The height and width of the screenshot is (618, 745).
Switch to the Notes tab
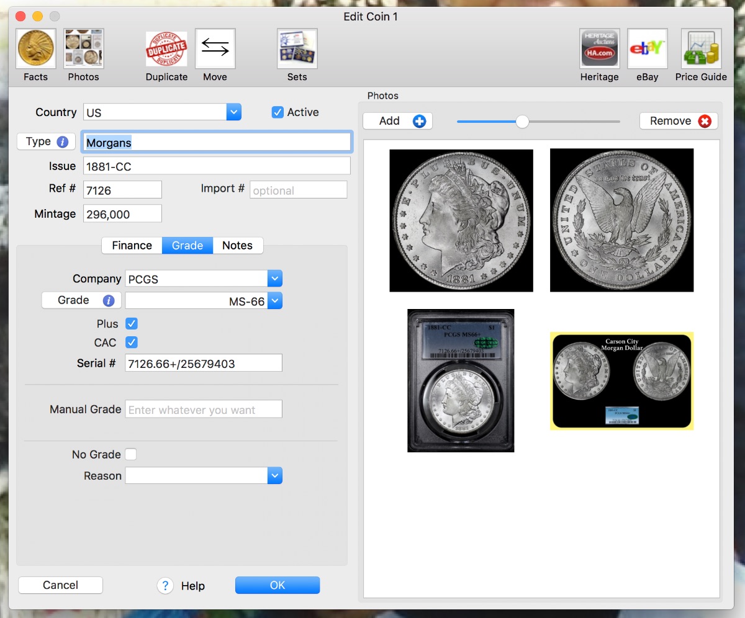coord(238,246)
